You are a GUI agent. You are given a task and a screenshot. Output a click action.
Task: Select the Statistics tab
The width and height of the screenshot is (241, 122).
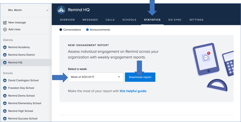coord(152,20)
